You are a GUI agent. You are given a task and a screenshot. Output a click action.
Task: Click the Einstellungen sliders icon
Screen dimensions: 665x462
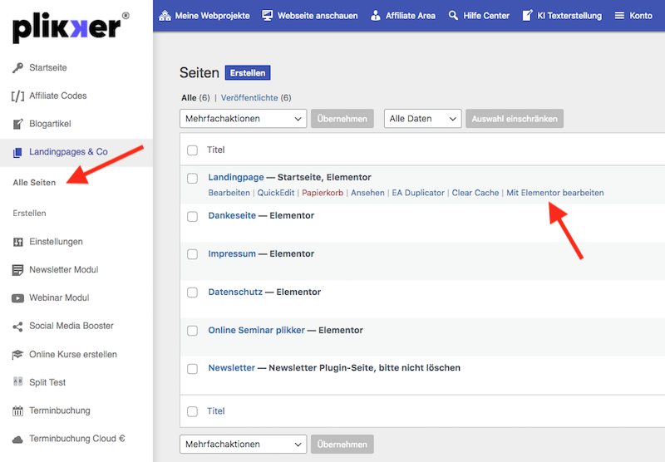[17, 242]
